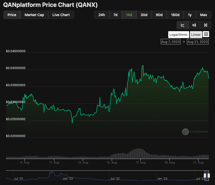The width and height of the screenshot is (215, 185).
Task: Click the 9. Aug date label
Action: tap(25, 163)
